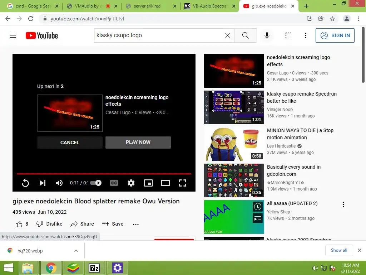The image size is (366, 275).
Task: Open the YouTube hamburger guide menu
Action: click(13, 35)
